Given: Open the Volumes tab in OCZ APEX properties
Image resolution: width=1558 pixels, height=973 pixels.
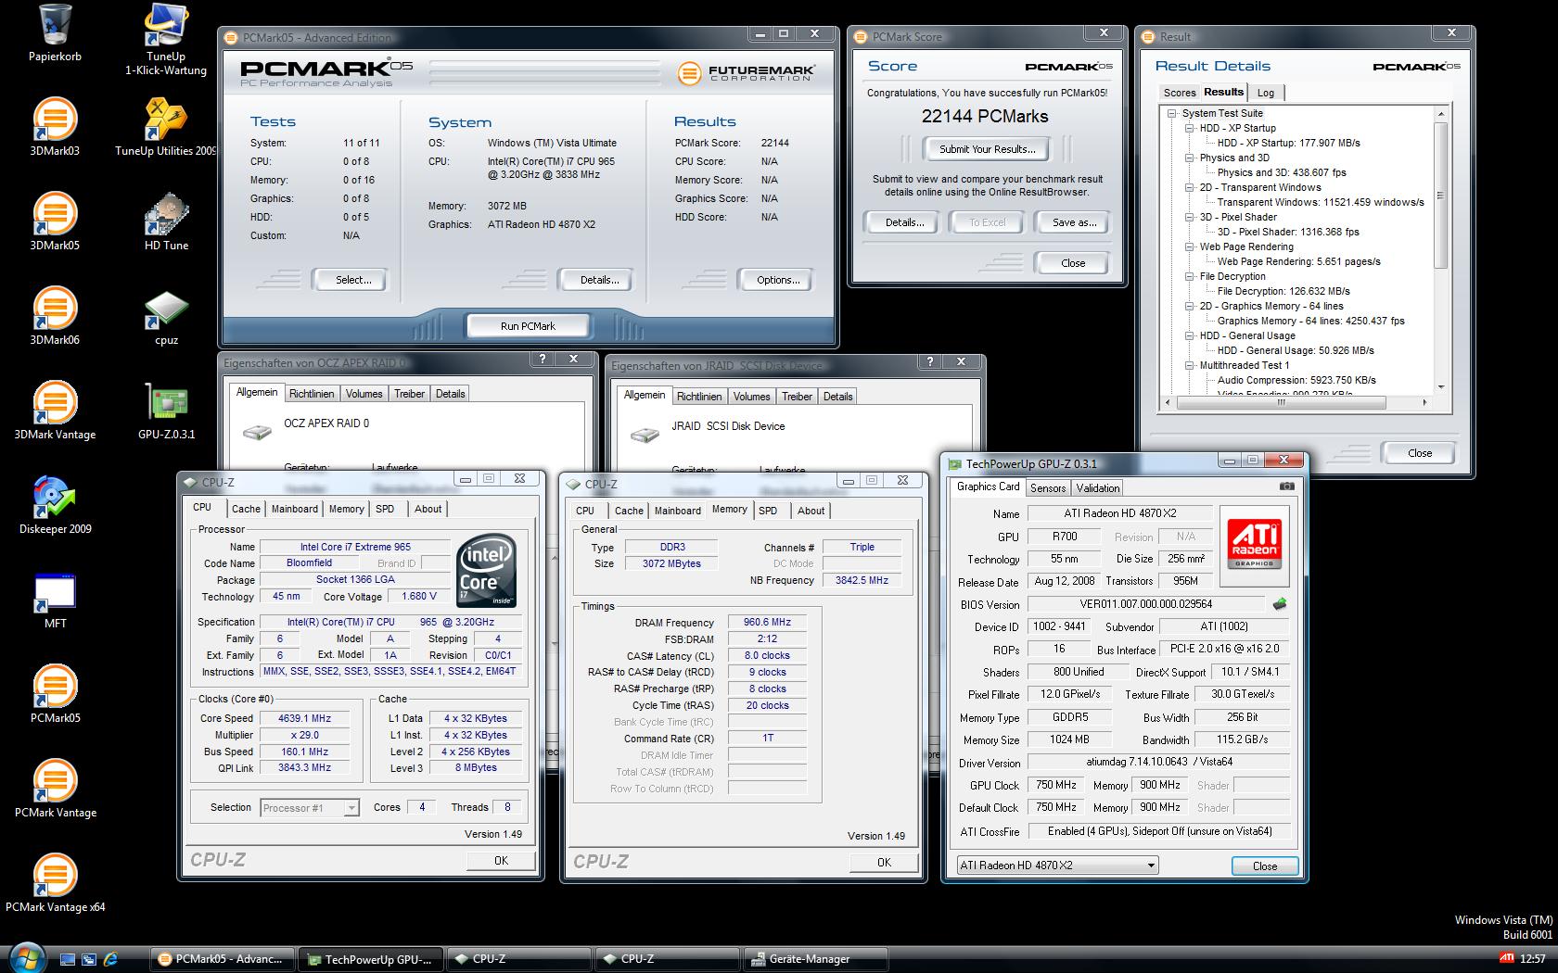Looking at the screenshot, I should pyautogui.click(x=364, y=394).
